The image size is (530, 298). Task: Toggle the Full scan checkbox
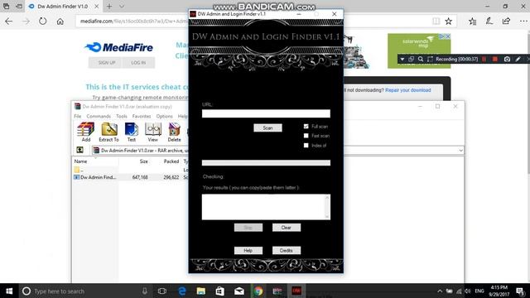point(306,127)
